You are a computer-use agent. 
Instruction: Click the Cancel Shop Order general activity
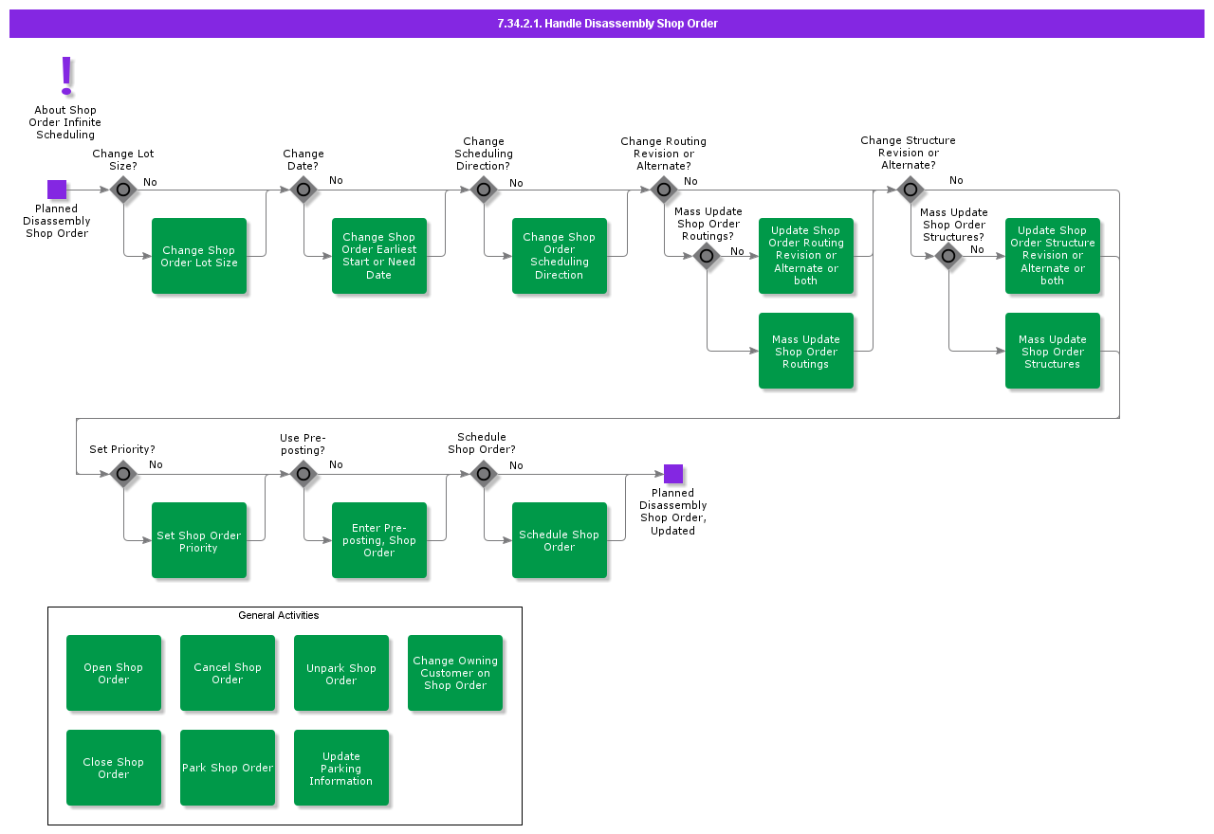pos(228,673)
